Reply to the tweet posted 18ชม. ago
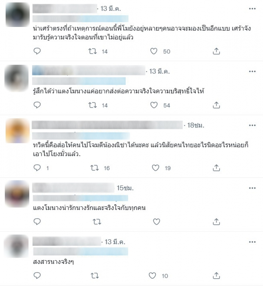 [x=37, y=168]
